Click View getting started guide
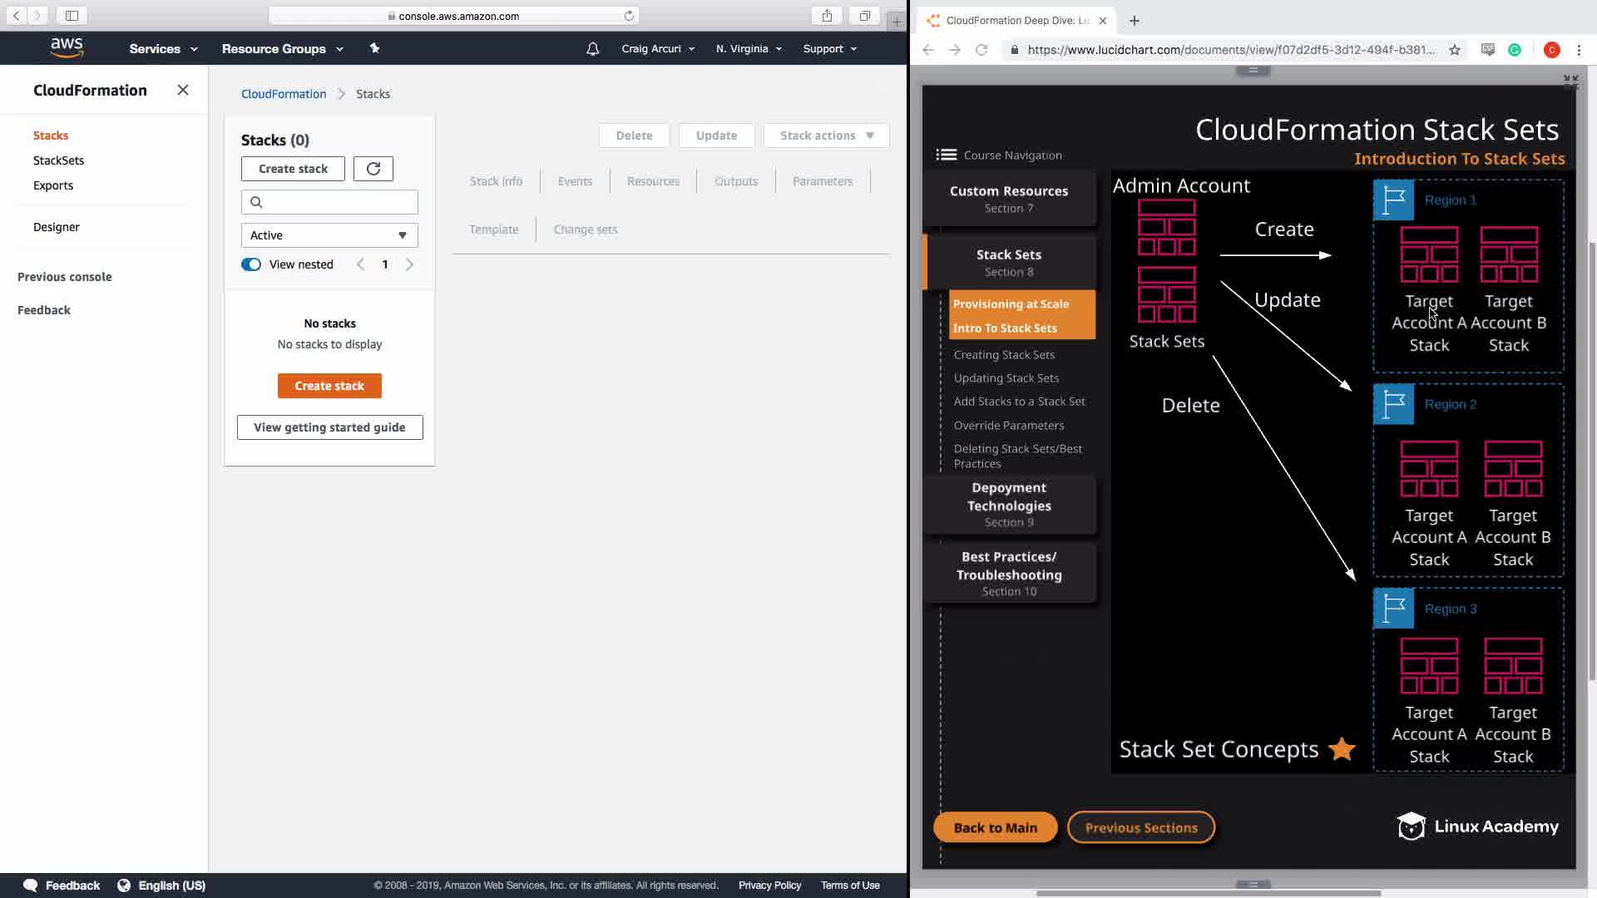 pos(329,427)
